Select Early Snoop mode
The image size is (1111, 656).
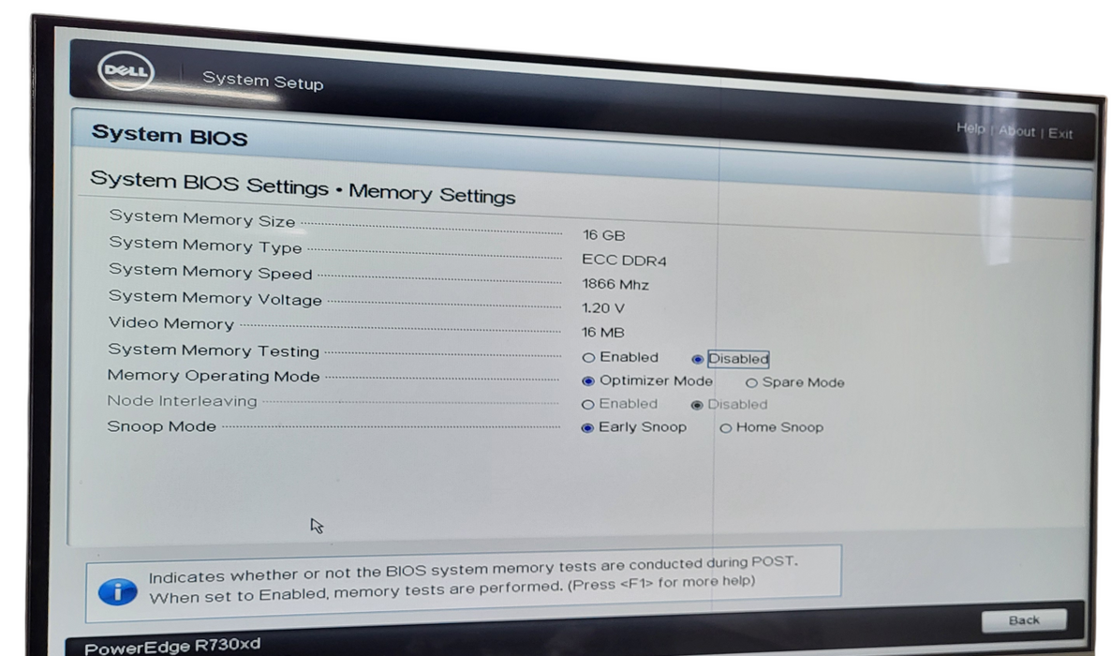click(x=586, y=427)
